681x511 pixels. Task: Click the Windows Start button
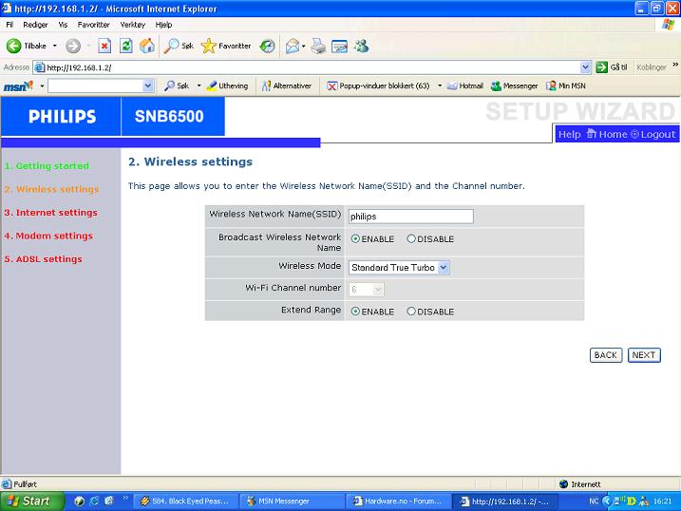(32, 501)
